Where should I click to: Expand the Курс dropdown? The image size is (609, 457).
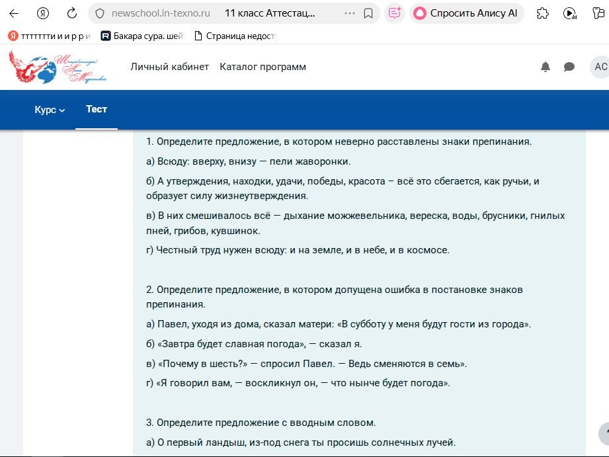tap(50, 110)
